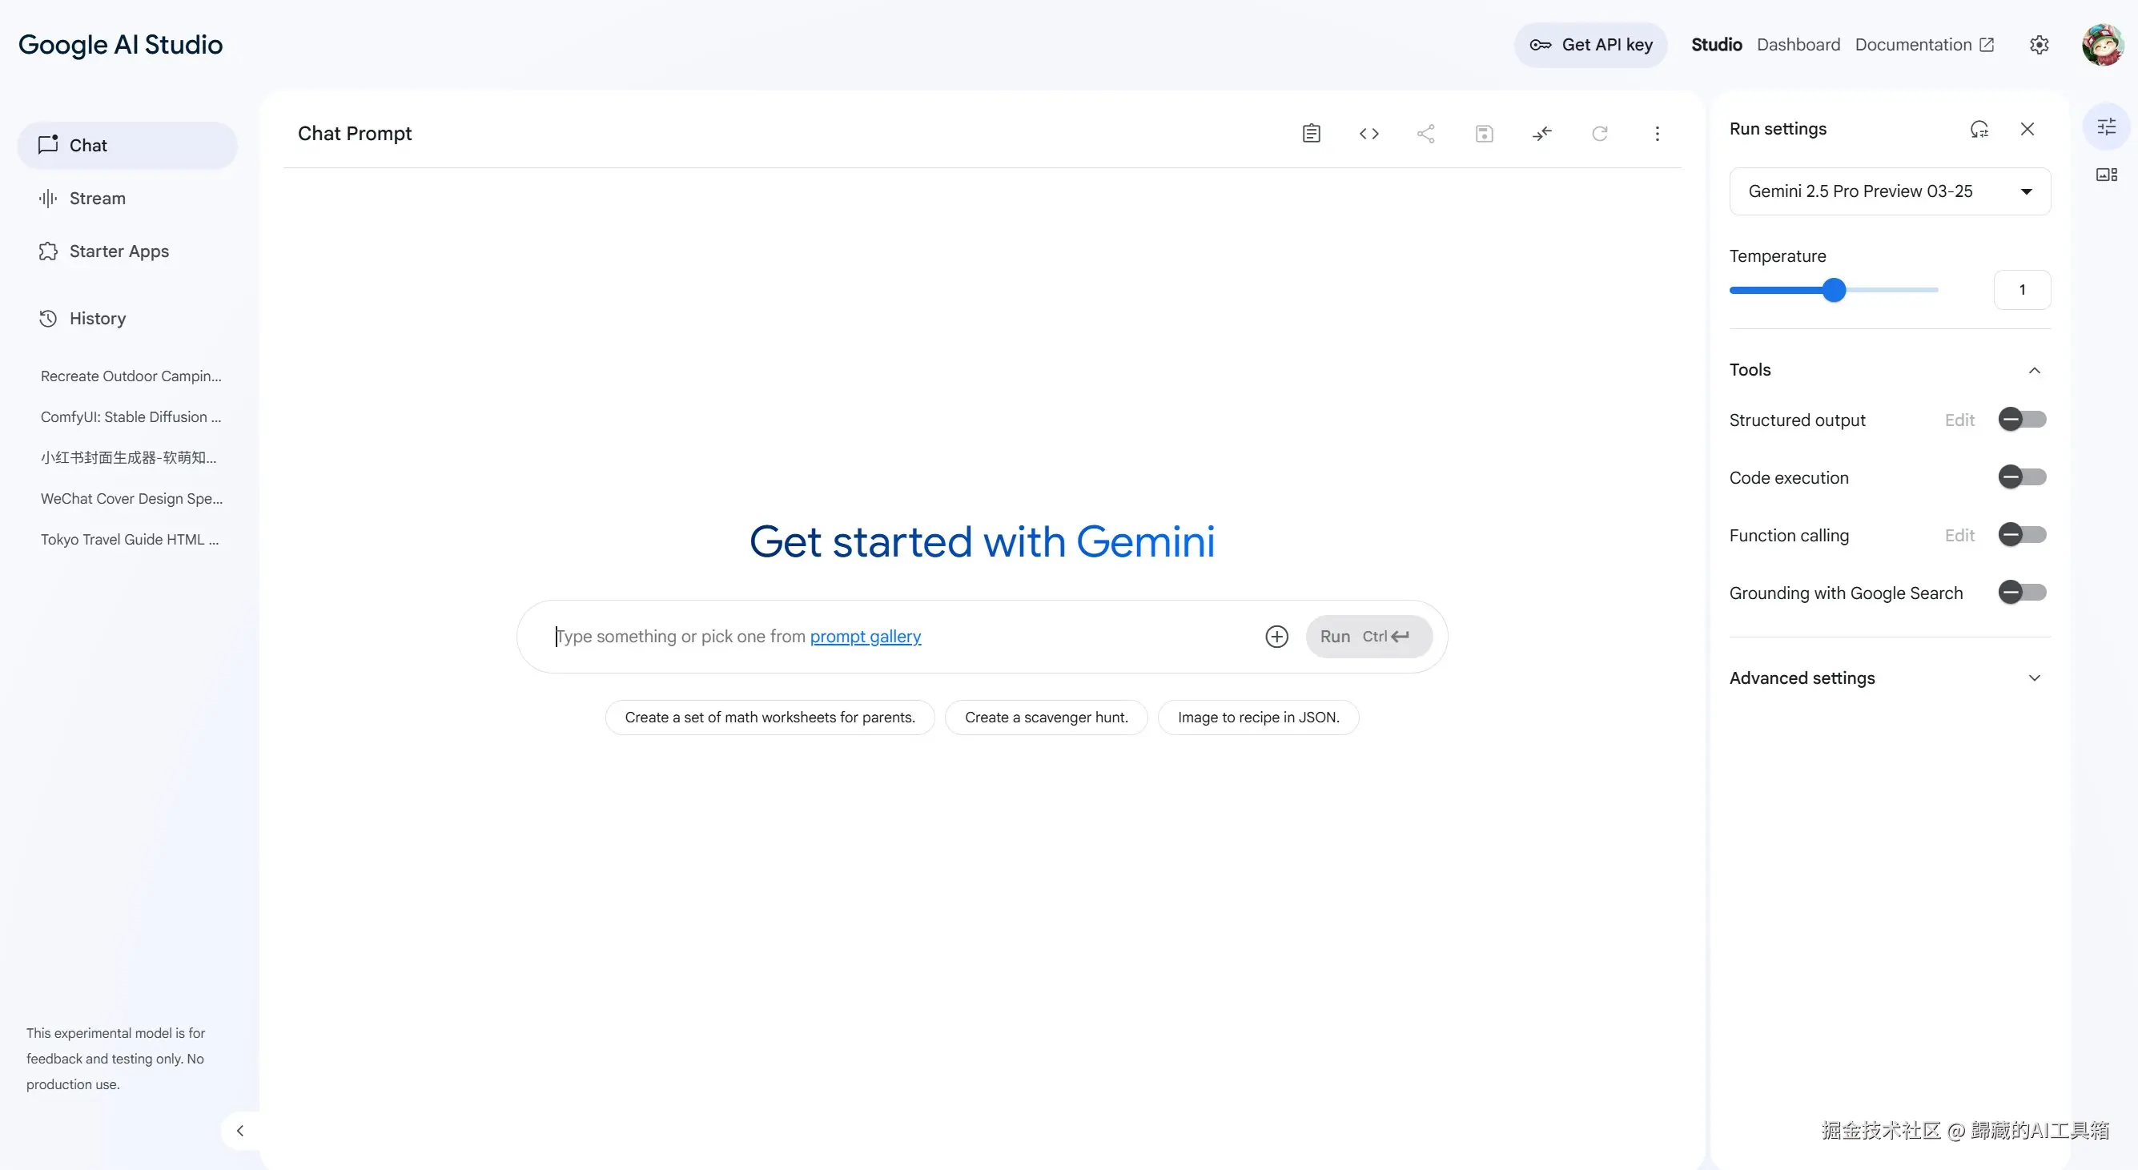The image size is (2138, 1170).
Task: Enable Grounding with Google Search
Action: 2022,593
